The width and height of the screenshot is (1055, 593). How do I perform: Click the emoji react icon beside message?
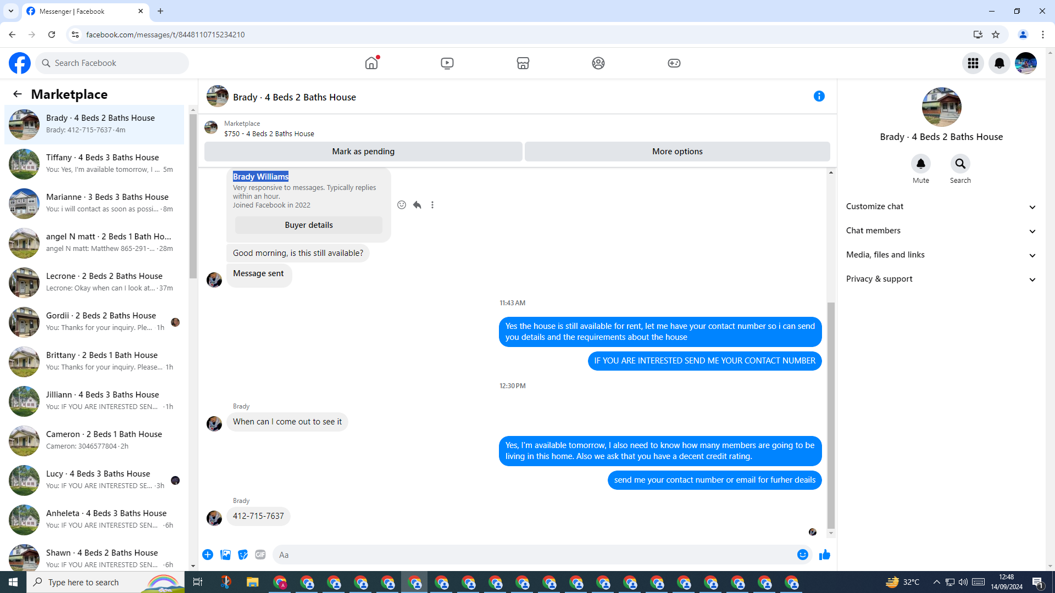pos(402,205)
